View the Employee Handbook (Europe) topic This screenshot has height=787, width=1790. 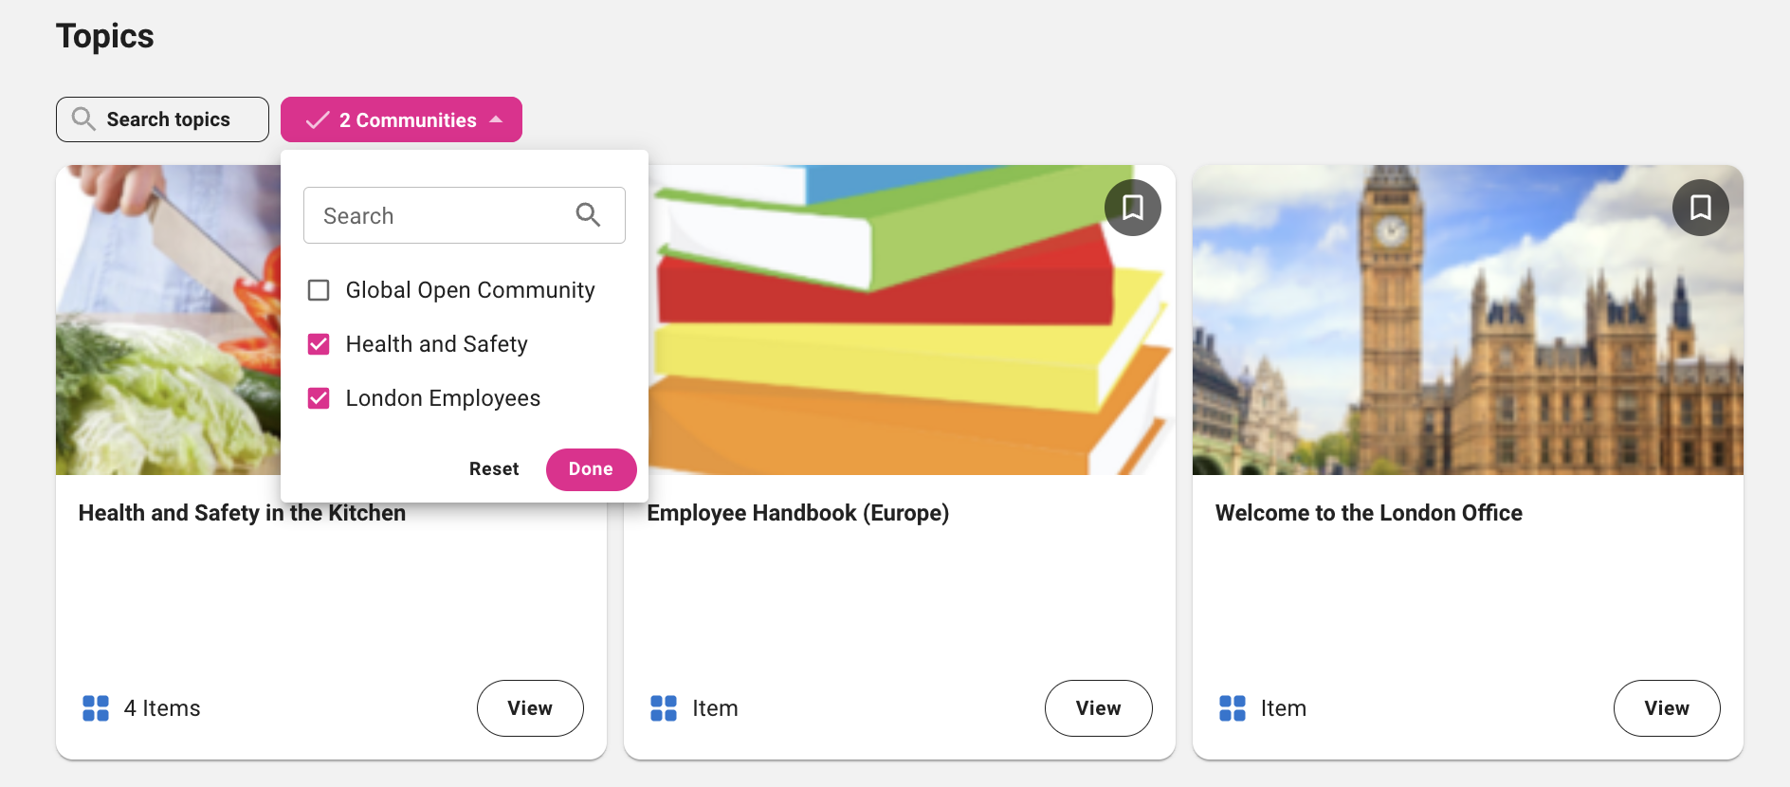pyautogui.click(x=1098, y=708)
